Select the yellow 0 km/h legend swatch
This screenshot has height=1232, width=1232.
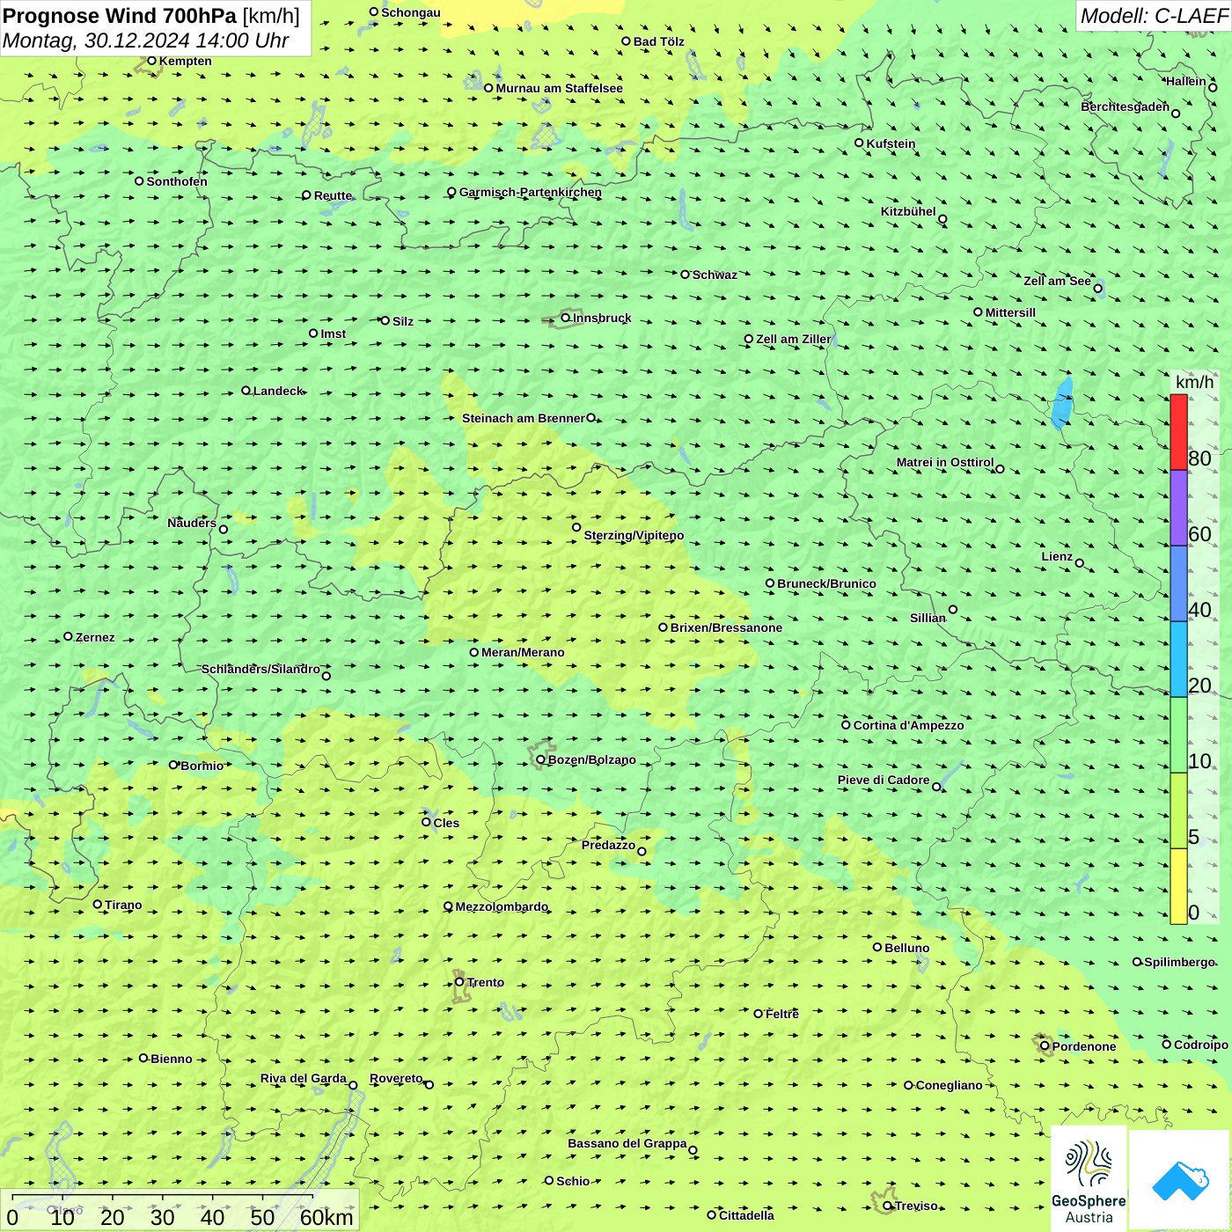1178,886
